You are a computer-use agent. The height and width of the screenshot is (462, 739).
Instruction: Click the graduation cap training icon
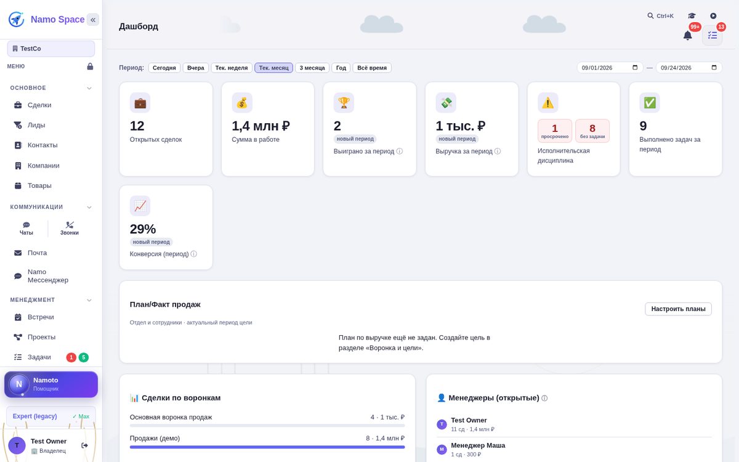pos(692,16)
